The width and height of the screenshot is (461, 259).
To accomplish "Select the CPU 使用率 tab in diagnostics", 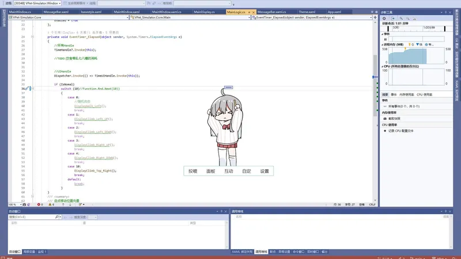I will [424, 94].
